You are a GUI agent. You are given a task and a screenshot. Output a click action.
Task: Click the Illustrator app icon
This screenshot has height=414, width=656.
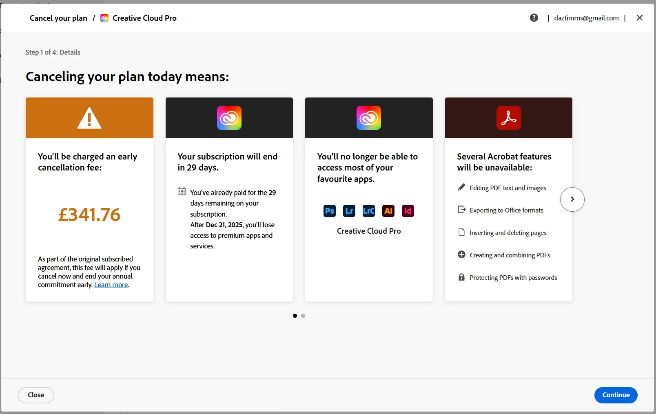click(388, 211)
